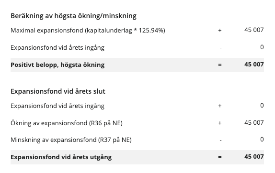Viewport: 275px width, 173px height.
Task: Click the heading Beräkning av högsta ökning/minskning
Action: [73, 16]
